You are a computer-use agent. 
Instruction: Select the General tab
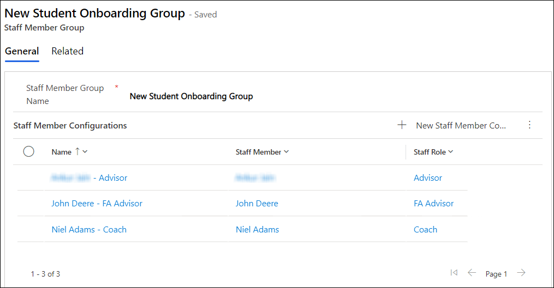22,51
